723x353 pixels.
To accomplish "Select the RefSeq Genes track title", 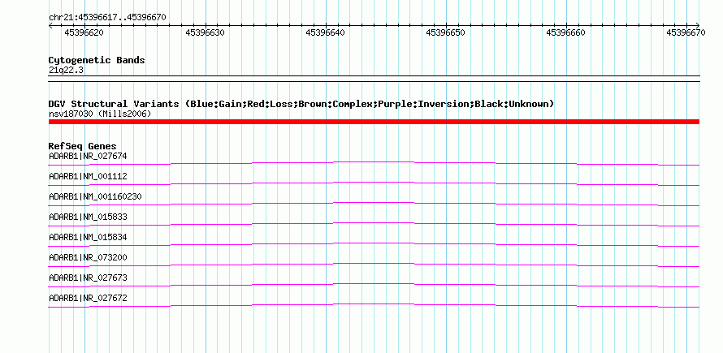I will tap(83, 146).
